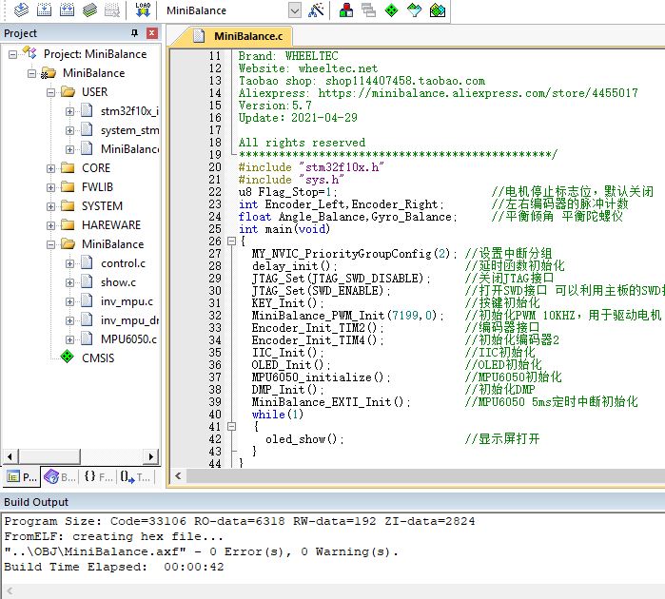
Task: Click the Translate file toolbar icon
Action: 19,10
